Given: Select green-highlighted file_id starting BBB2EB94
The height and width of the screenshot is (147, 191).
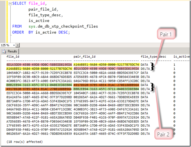Looking at the screenshot, I should [x=39, y=85].
